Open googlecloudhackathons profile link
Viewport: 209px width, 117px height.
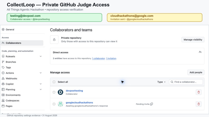point(79,103)
